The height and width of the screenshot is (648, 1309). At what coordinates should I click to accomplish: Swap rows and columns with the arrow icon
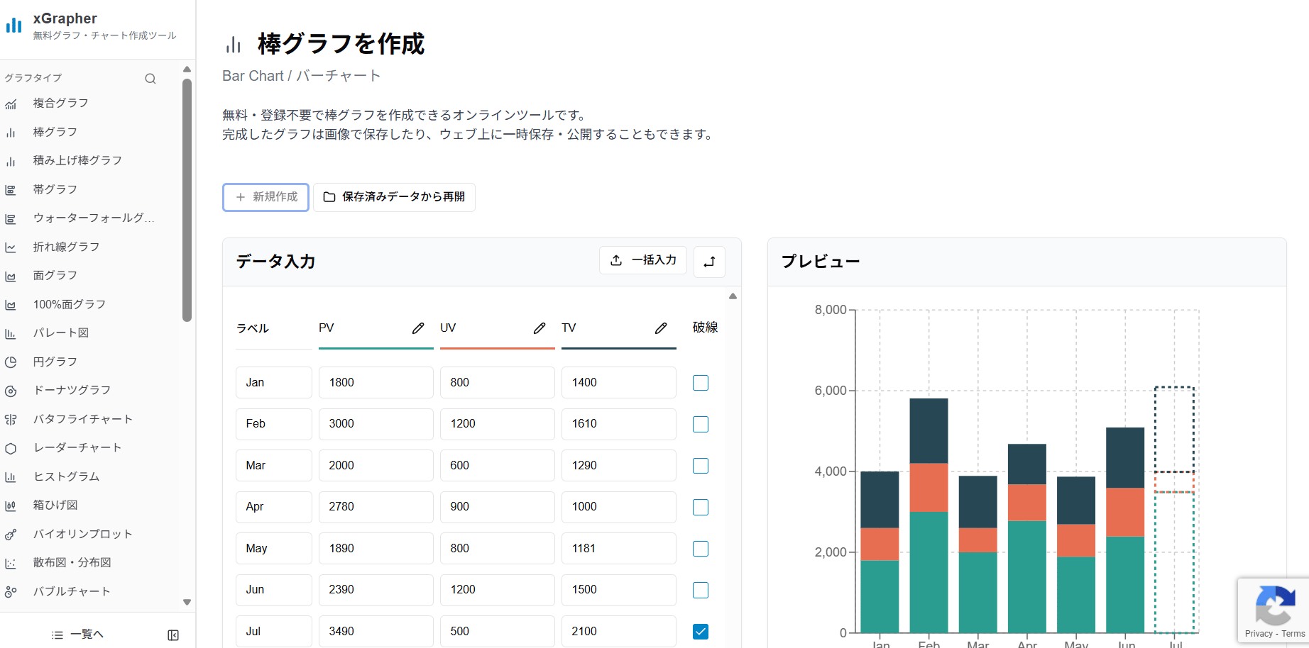[x=709, y=262]
